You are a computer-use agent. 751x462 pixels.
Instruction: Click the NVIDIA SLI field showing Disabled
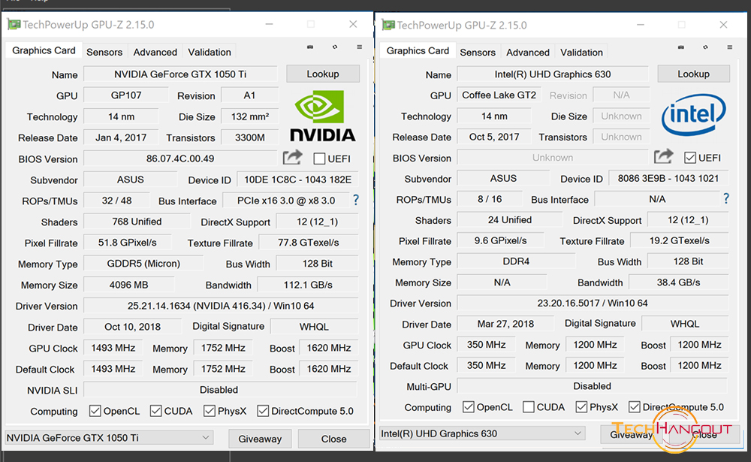coord(220,390)
